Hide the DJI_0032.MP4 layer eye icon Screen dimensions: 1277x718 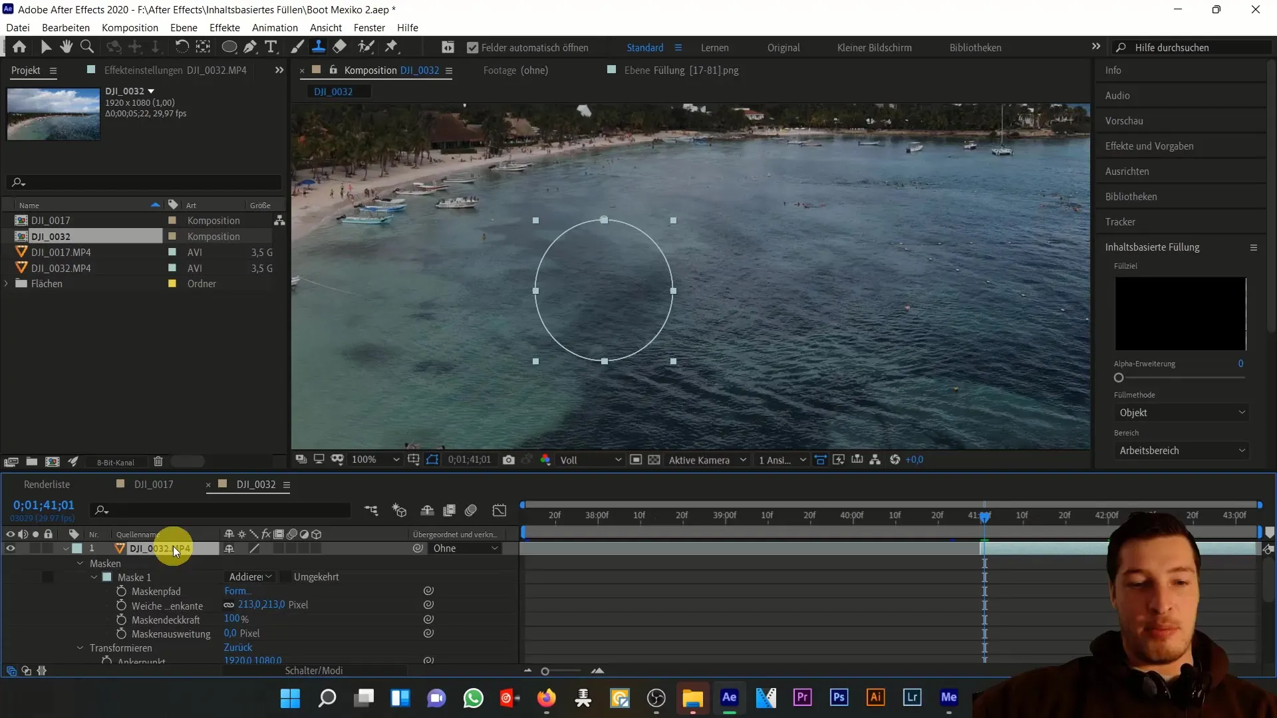point(10,548)
